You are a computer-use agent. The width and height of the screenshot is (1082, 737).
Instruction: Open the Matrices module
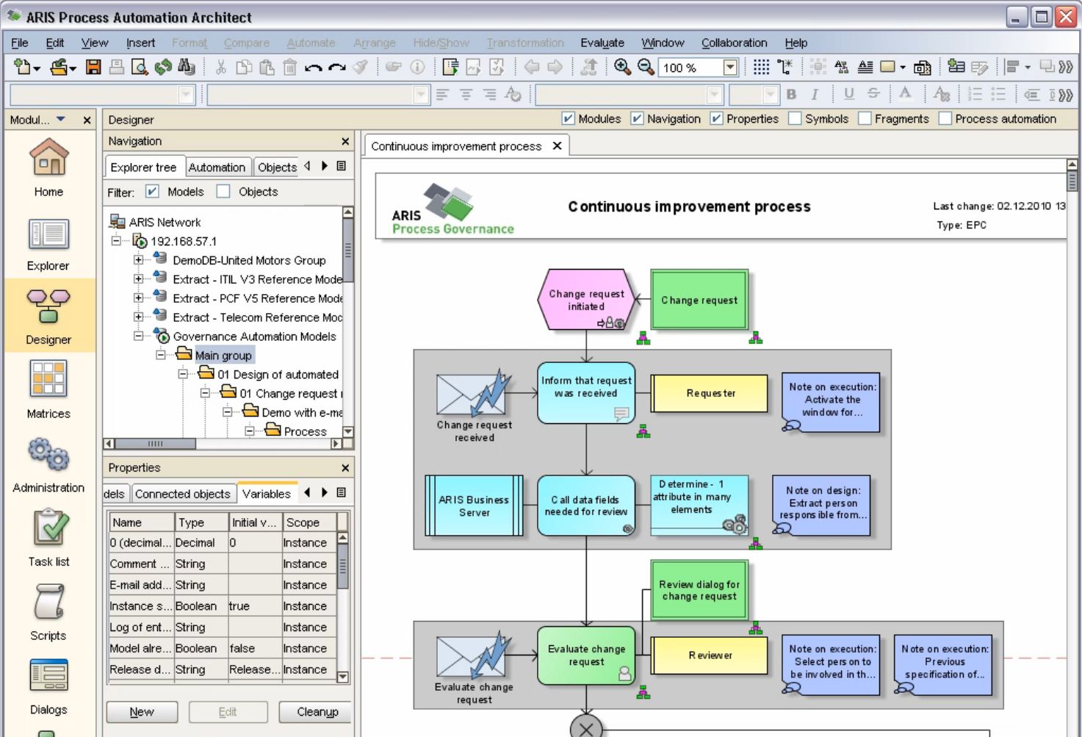(48, 378)
